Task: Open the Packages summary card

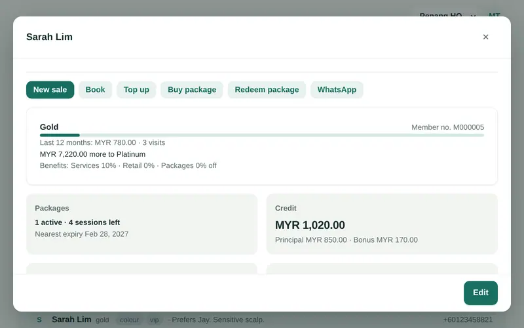Action: click(142, 224)
